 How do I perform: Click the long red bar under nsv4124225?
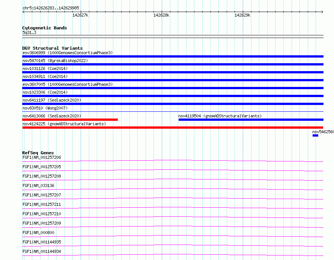173,128
